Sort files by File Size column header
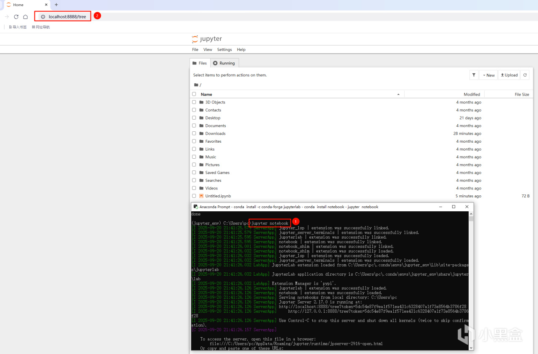The image size is (538, 354). (x=522, y=94)
